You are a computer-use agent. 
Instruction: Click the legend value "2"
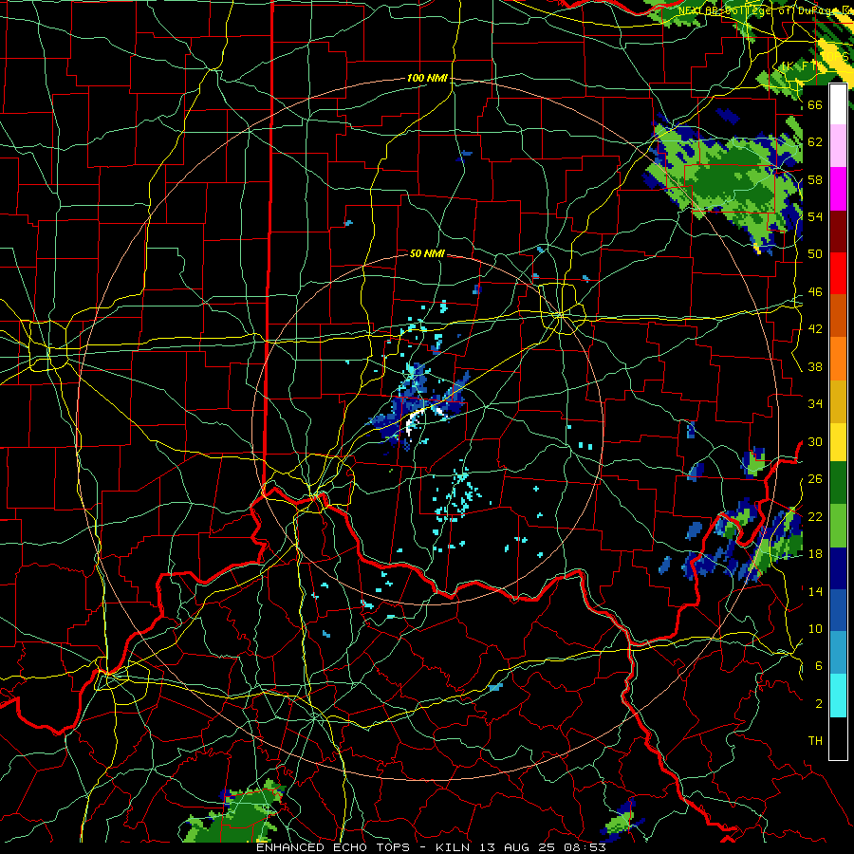click(x=818, y=704)
